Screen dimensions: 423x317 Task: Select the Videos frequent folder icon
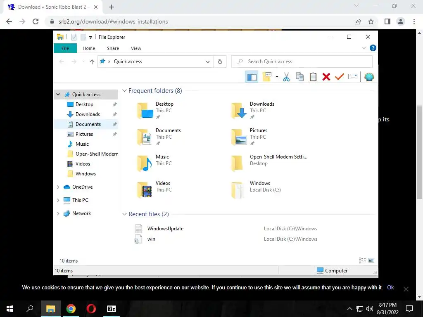(145, 190)
